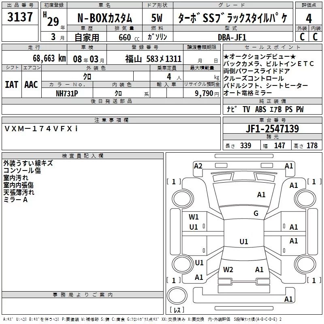Click the exterior color value クロ
The width and height of the screenshot is (324, 324).
click(x=87, y=77)
